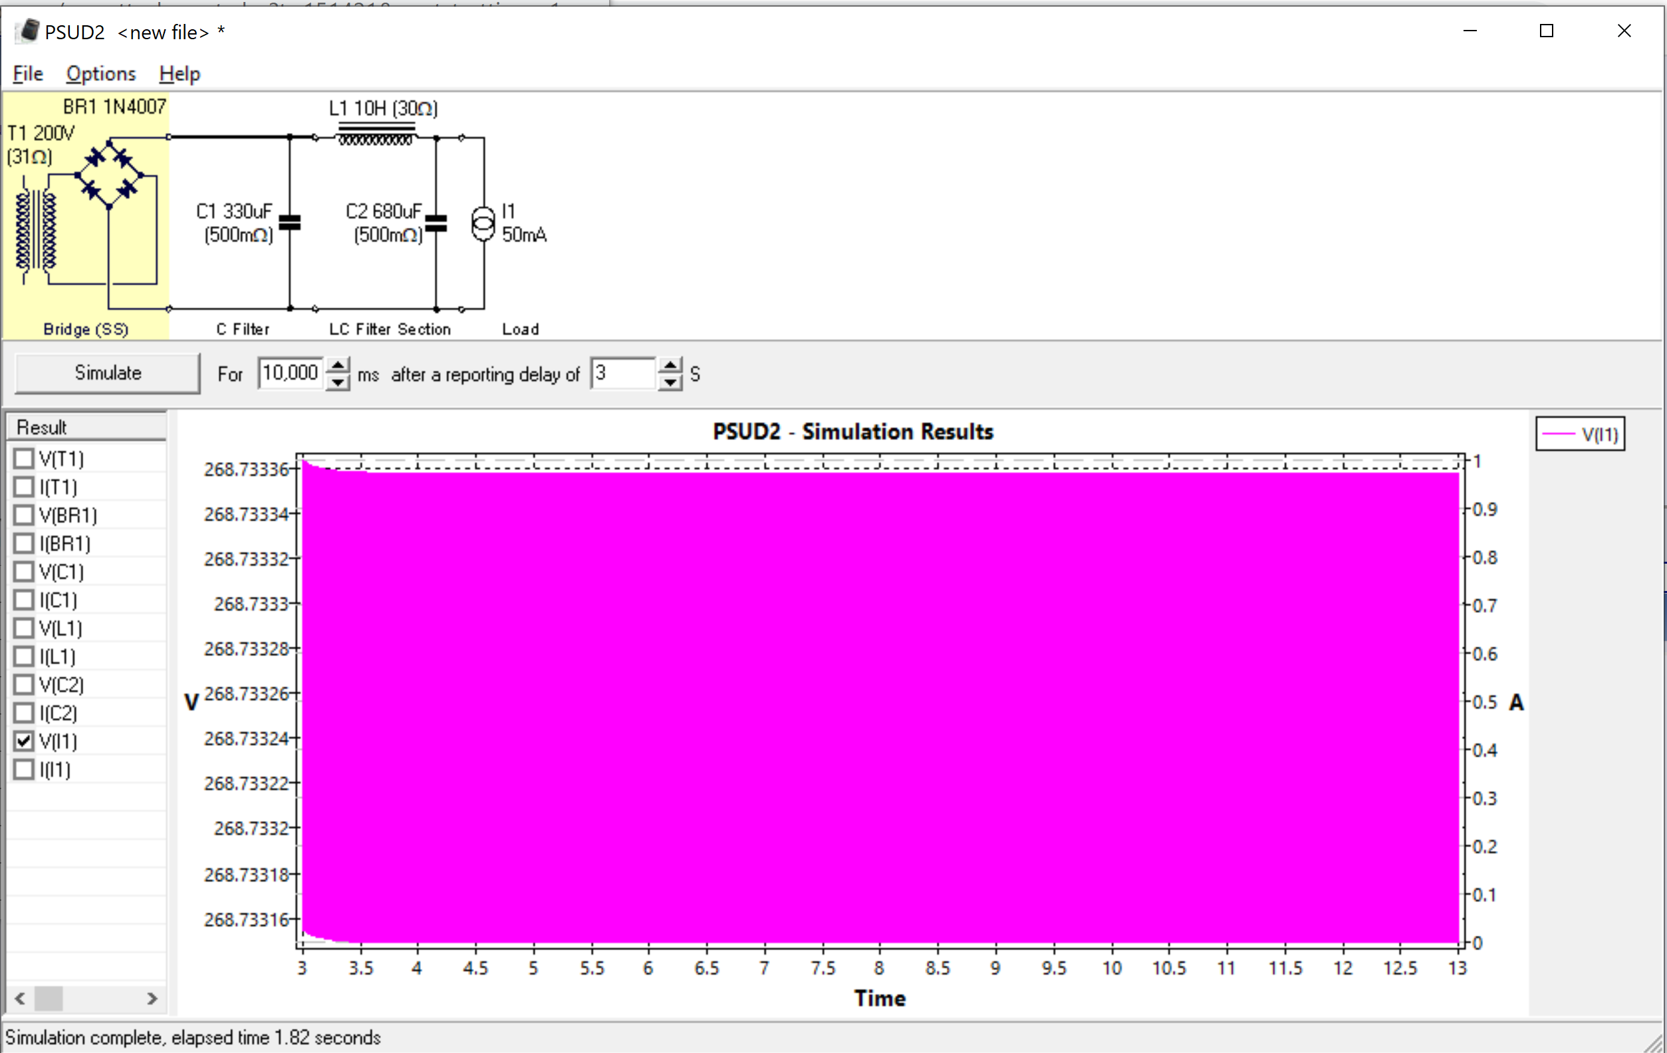The image size is (1667, 1053).
Task: Uncheck the V(I1) trace checkbox
Action: click(x=24, y=741)
